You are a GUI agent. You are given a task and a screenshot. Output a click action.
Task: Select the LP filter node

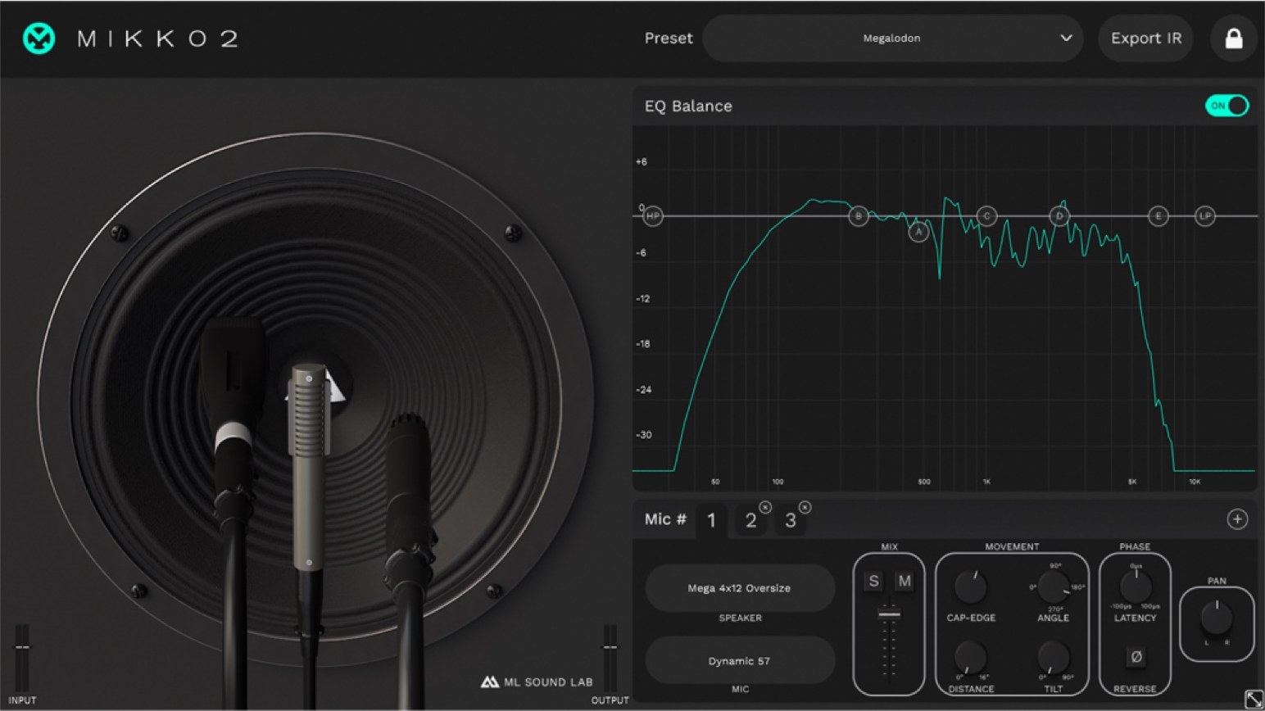point(1204,216)
